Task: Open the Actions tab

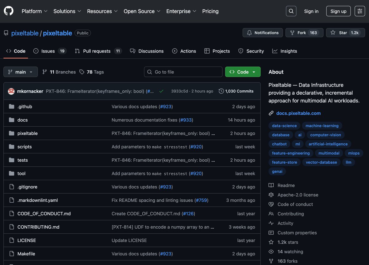Action: (x=184, y=51)
